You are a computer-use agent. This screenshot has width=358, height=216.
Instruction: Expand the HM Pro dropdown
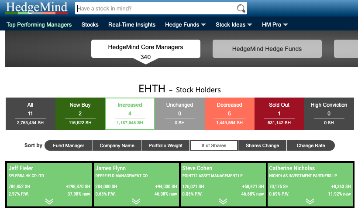click(x=275, y=25)
